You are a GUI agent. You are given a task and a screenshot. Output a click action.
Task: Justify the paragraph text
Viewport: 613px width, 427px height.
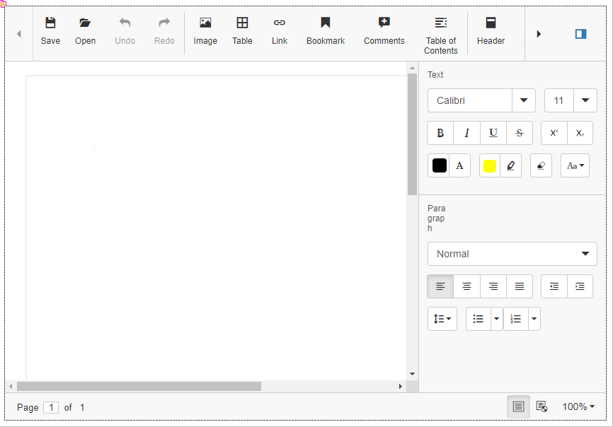[520, 286]
